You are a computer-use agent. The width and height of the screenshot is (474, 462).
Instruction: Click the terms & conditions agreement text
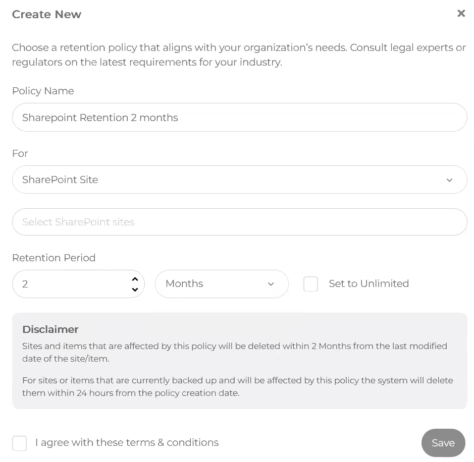tap(127, 443)
